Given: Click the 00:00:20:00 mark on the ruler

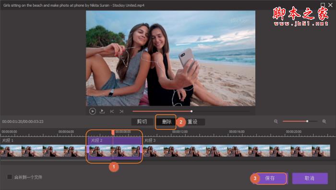Looking at the screenshot, I should 294,132.
